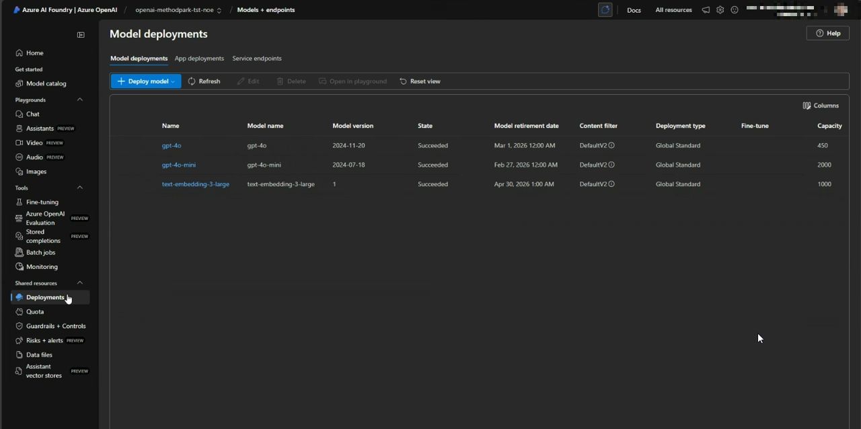Switch to the App deployments tab
This screenshot has width=861, height=429.
199,58
